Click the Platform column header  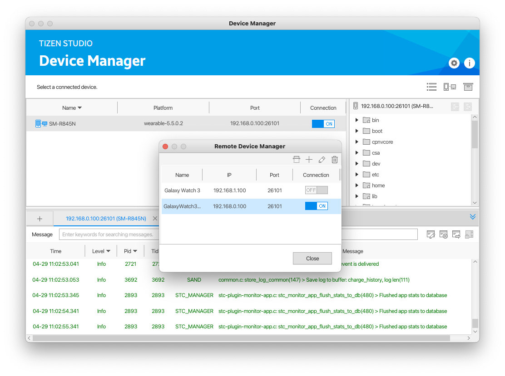click(x=163, y=108)
